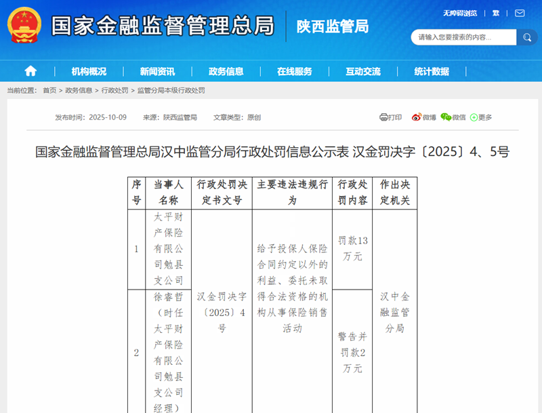This screenshot has height=413, width=542.
Task: Open the 新闻资讯 menu
Action: click(x=157, y=71)
